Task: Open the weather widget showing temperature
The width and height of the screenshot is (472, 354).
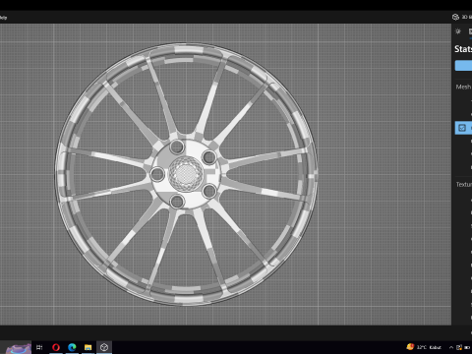Action: pos(424,347)
